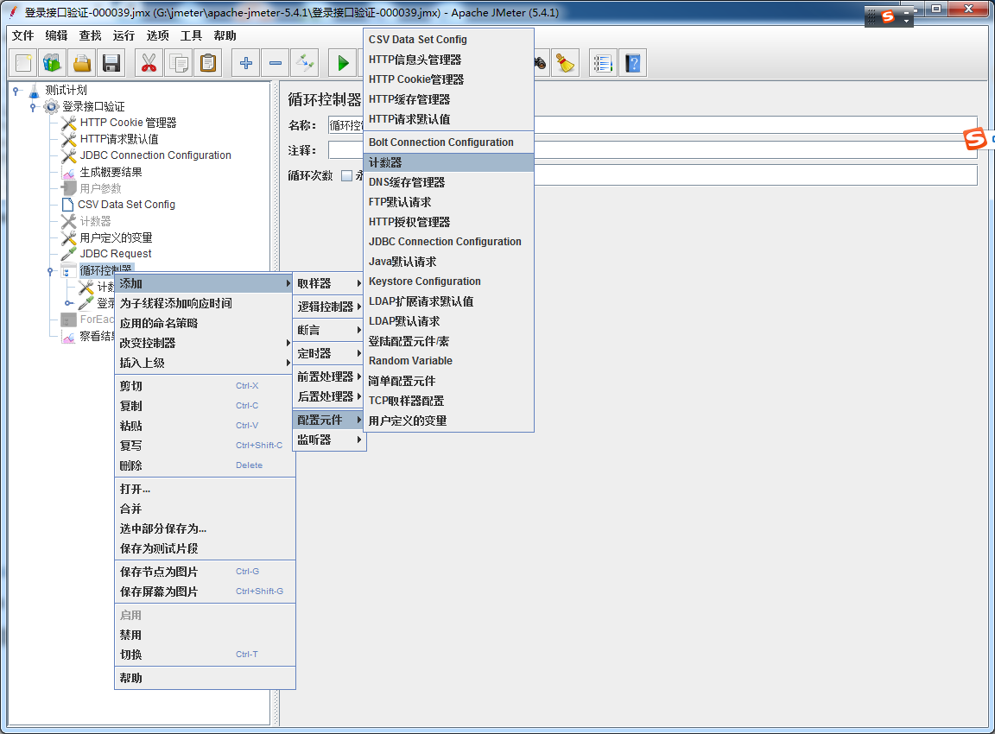Screen dimensions: 995x734
Task: Choose 为子线程添加响应时间 from context menu
Action: point(205,303)
